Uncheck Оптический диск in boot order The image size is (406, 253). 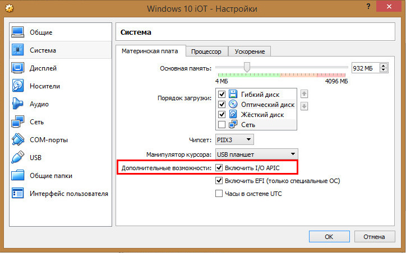pyautogui.click(x=222, y=105)
